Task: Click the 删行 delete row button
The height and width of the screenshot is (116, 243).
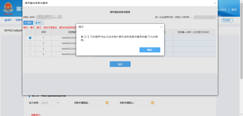Action: [x=38, y=23]
